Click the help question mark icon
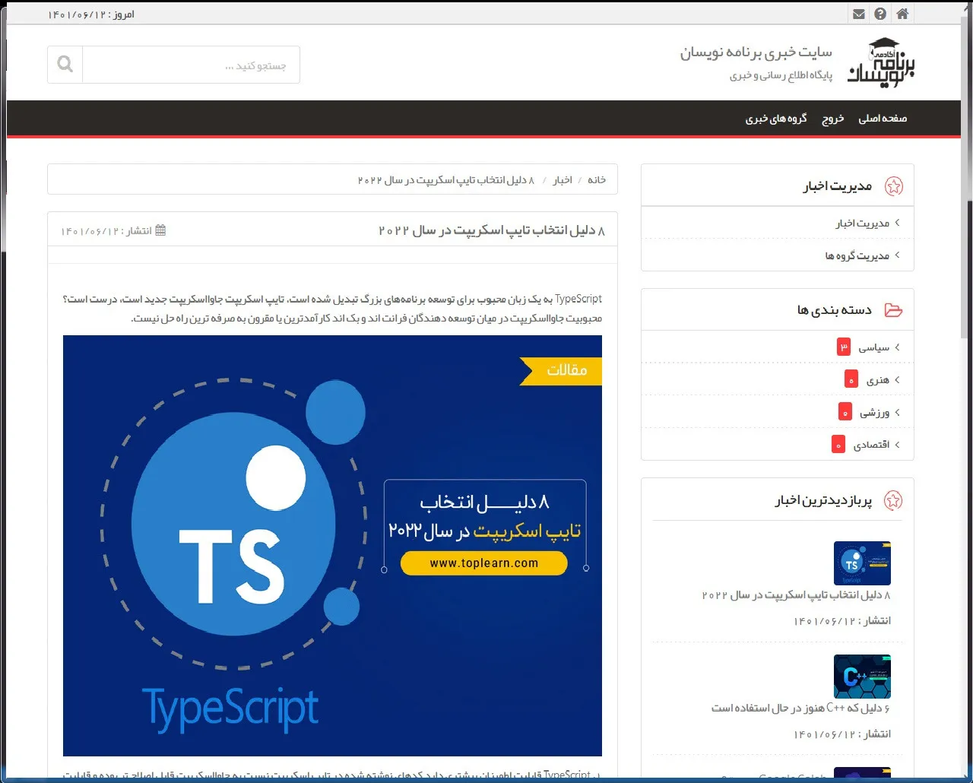Screen dimensions: 973x783 click(x=880, y=14)
